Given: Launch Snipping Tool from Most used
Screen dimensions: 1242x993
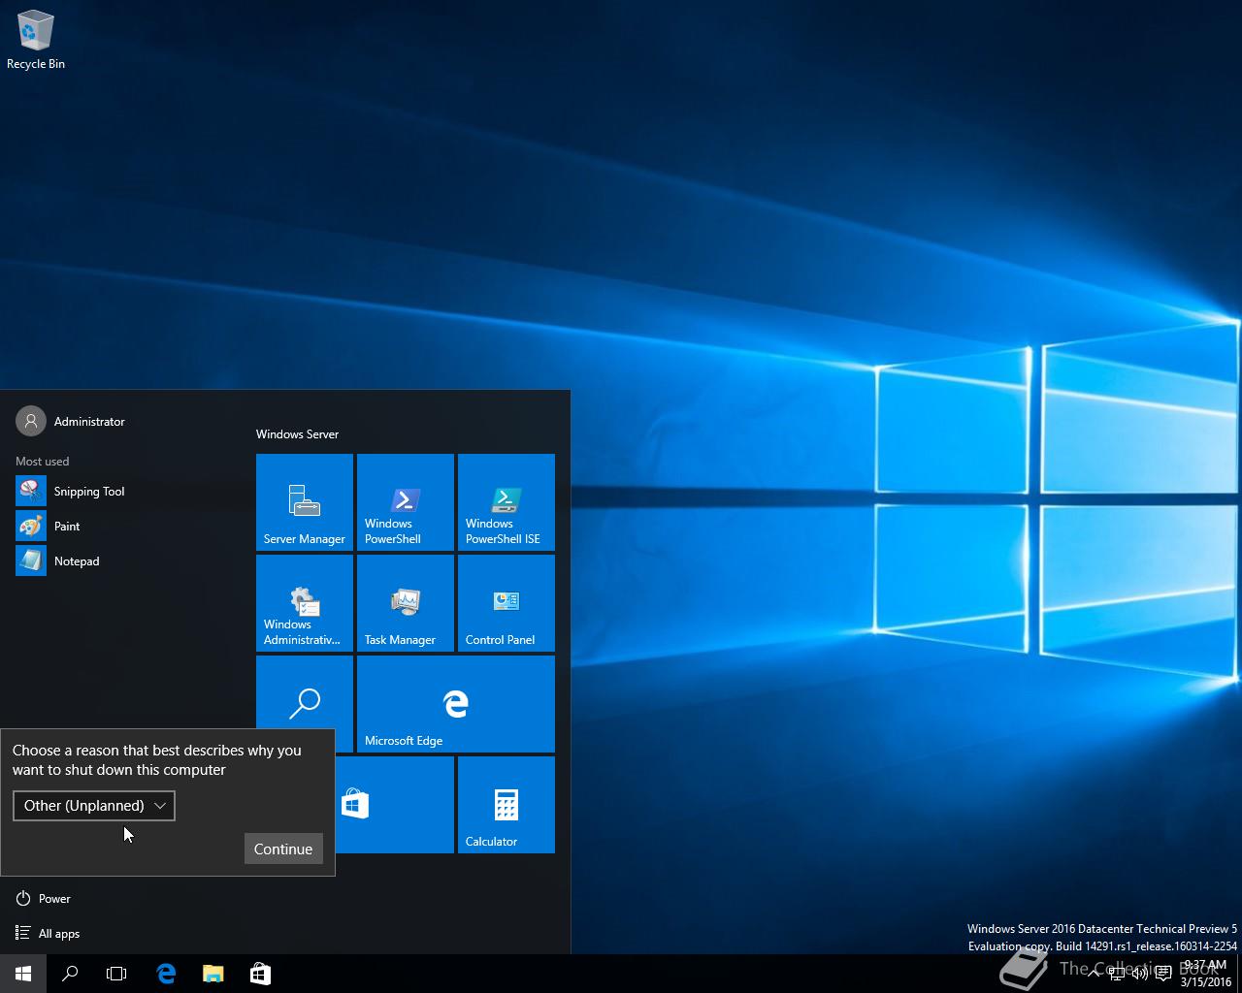Looking at the screenshot, I should [120, 492].
